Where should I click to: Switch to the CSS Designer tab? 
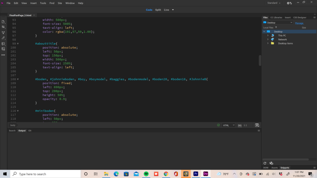click(299, 18)
